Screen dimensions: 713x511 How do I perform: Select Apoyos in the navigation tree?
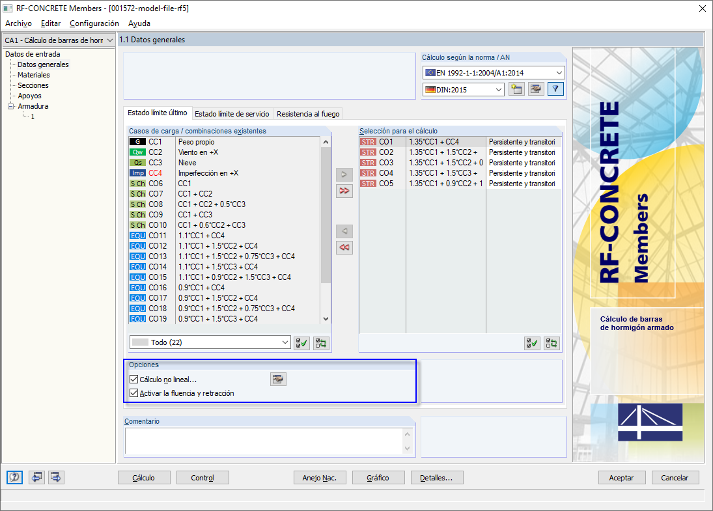29,96
